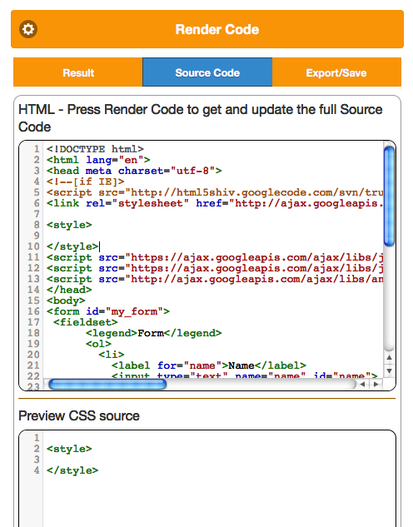Click the scroll right arrow in HTML editor

pos(376,384)
